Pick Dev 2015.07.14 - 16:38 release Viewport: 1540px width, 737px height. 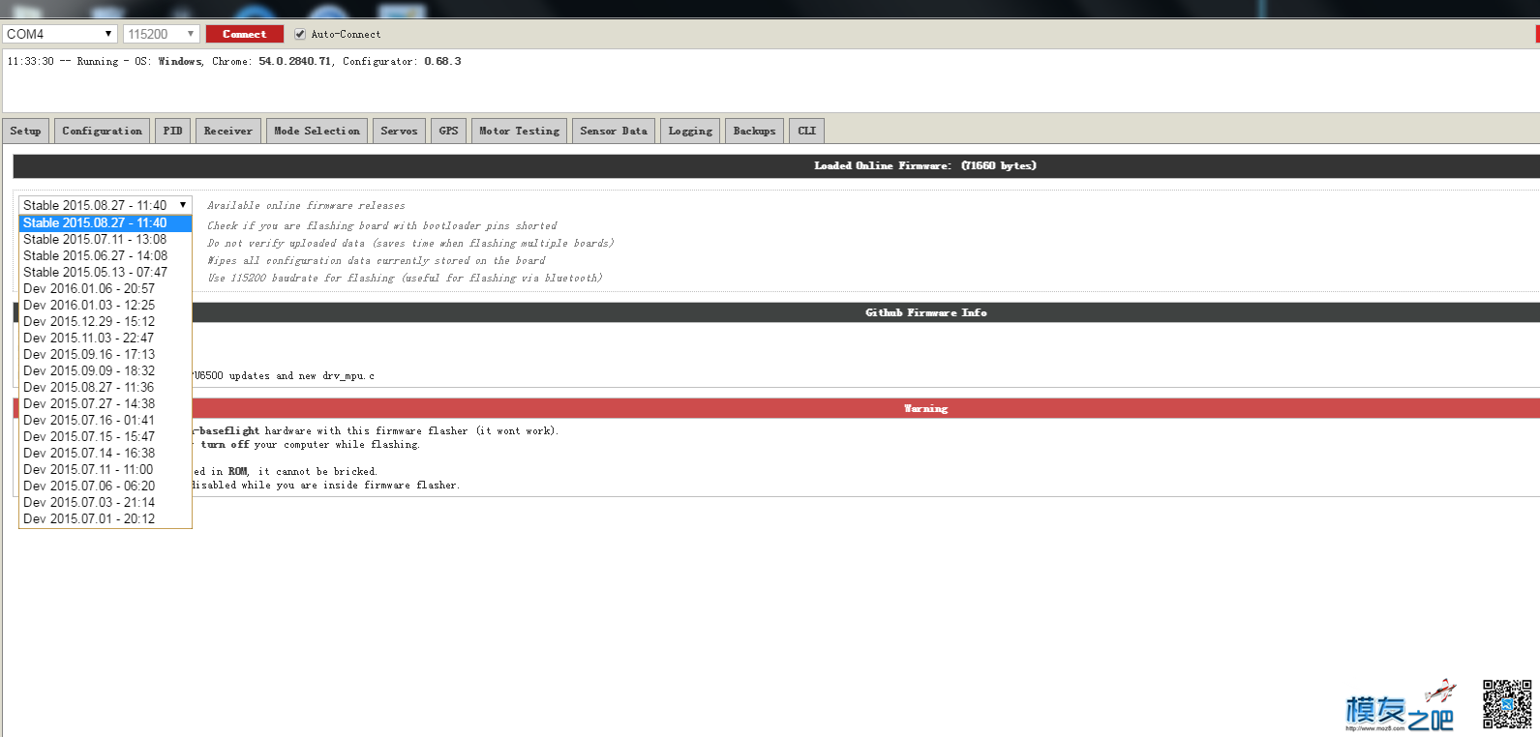[x=106, y=453]
